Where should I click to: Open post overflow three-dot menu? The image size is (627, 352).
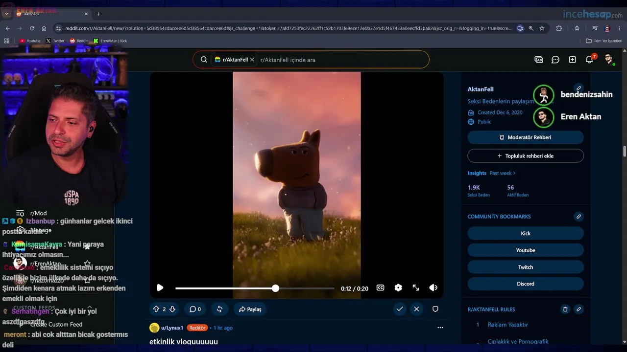pyautogui.click(x=440, y=328)
